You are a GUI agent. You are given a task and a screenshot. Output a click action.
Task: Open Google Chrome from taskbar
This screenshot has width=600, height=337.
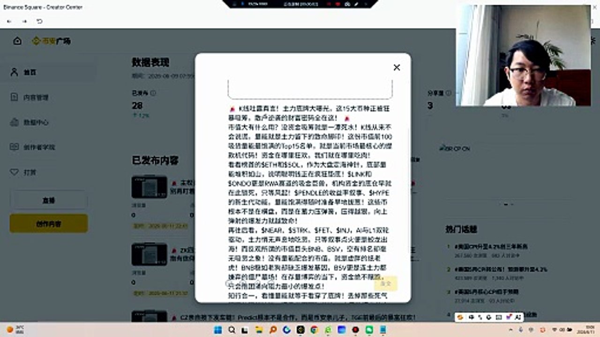tap(314, 330)
